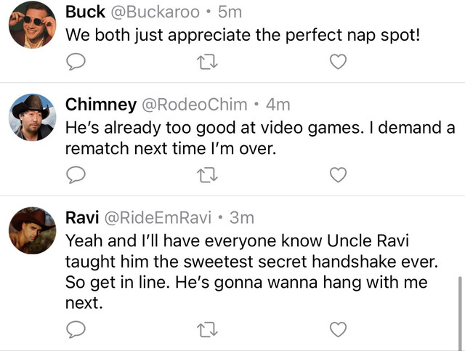Viewport: 465px width, 351px height.
Task: Retweet Chimney's rematch tweet
Action: tap(207, 174)
